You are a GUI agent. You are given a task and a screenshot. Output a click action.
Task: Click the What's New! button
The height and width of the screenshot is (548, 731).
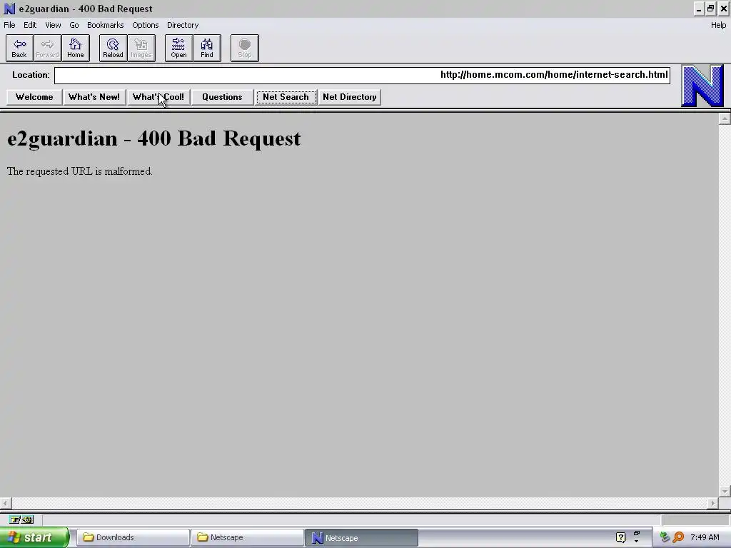click(94, 97)
